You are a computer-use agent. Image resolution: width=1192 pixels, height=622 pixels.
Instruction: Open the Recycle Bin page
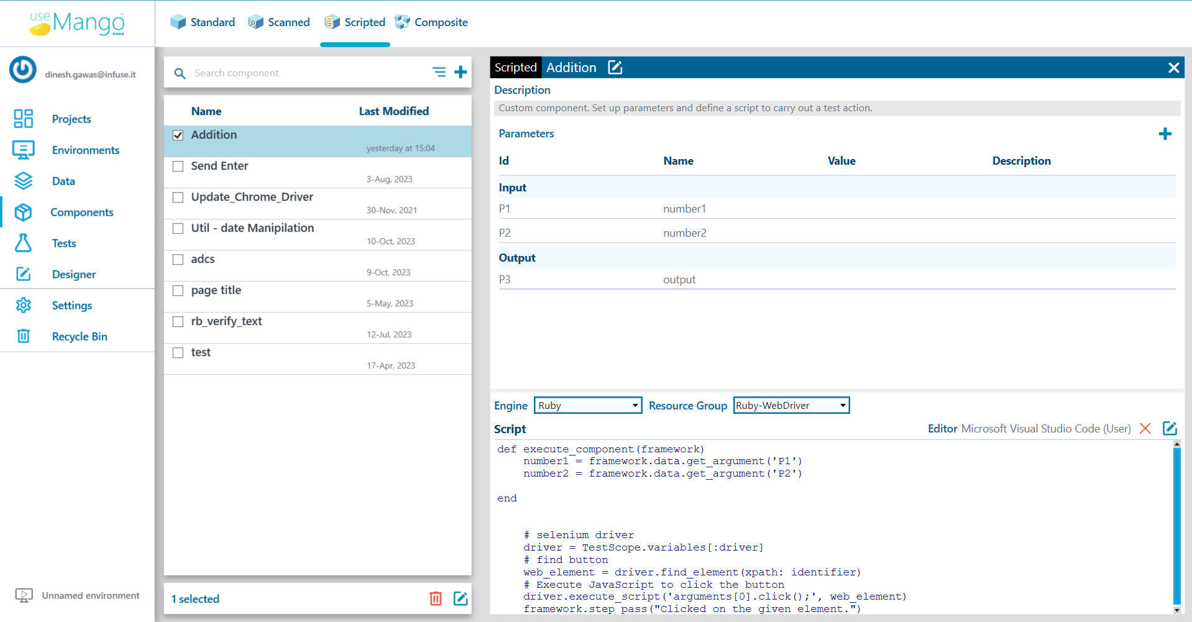[79, 336]
